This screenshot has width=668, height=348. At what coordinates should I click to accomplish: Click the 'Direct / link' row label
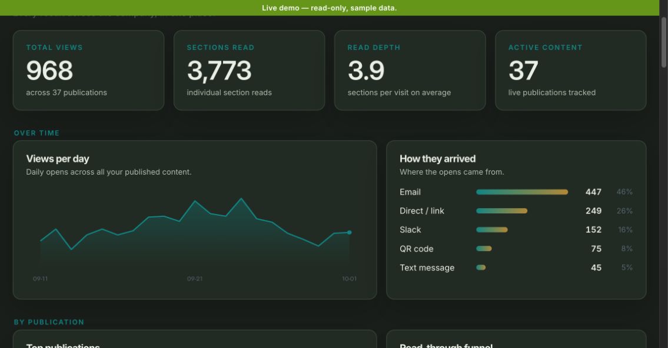tap(422, 211)
